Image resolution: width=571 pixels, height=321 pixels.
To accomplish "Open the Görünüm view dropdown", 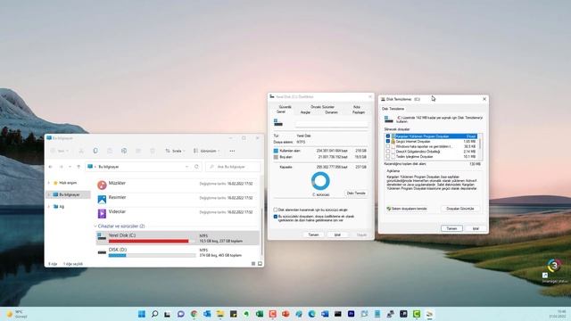I will tap(206, 151).
